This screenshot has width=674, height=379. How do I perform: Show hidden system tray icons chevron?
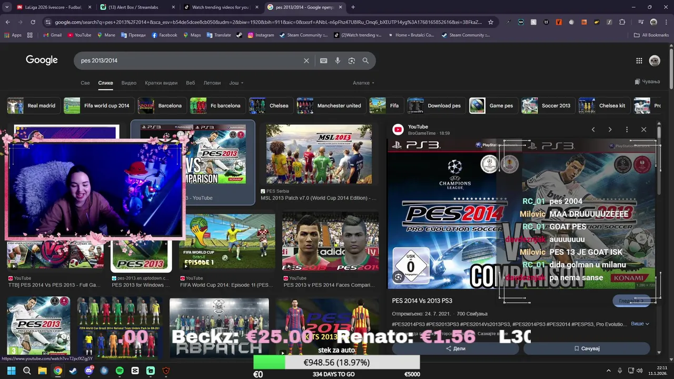click(x=609, y=371)
